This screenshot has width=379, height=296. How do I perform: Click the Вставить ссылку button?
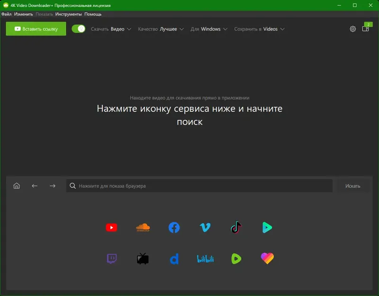point(36,29)
